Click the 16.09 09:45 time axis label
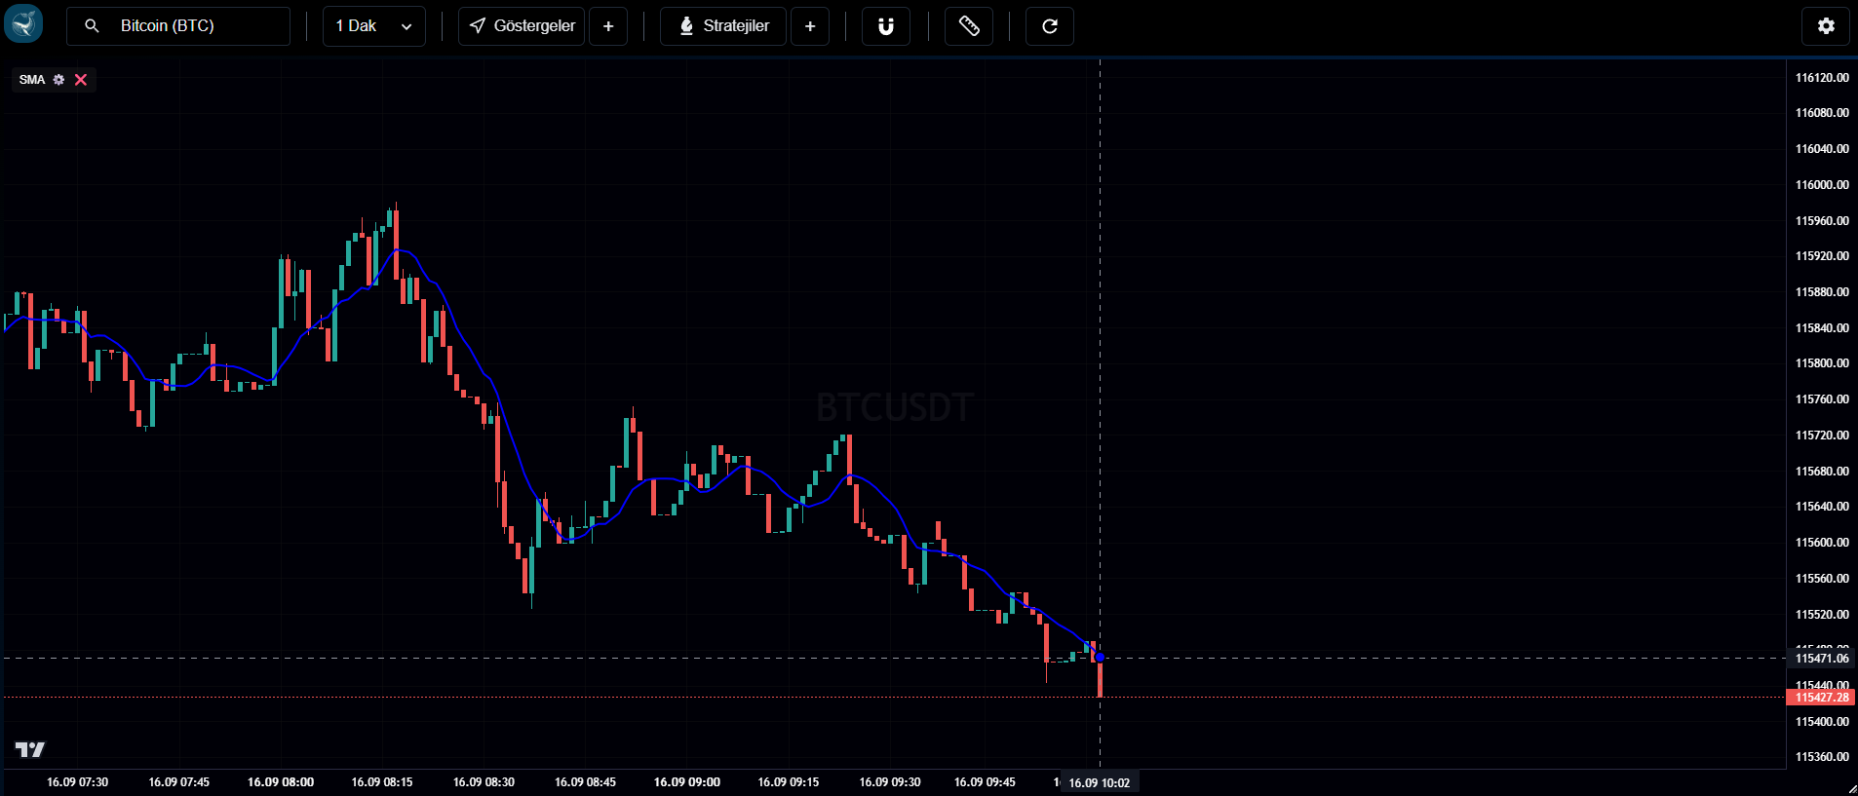The height and width of the screenshot is (796, 1858). [985, 782]
